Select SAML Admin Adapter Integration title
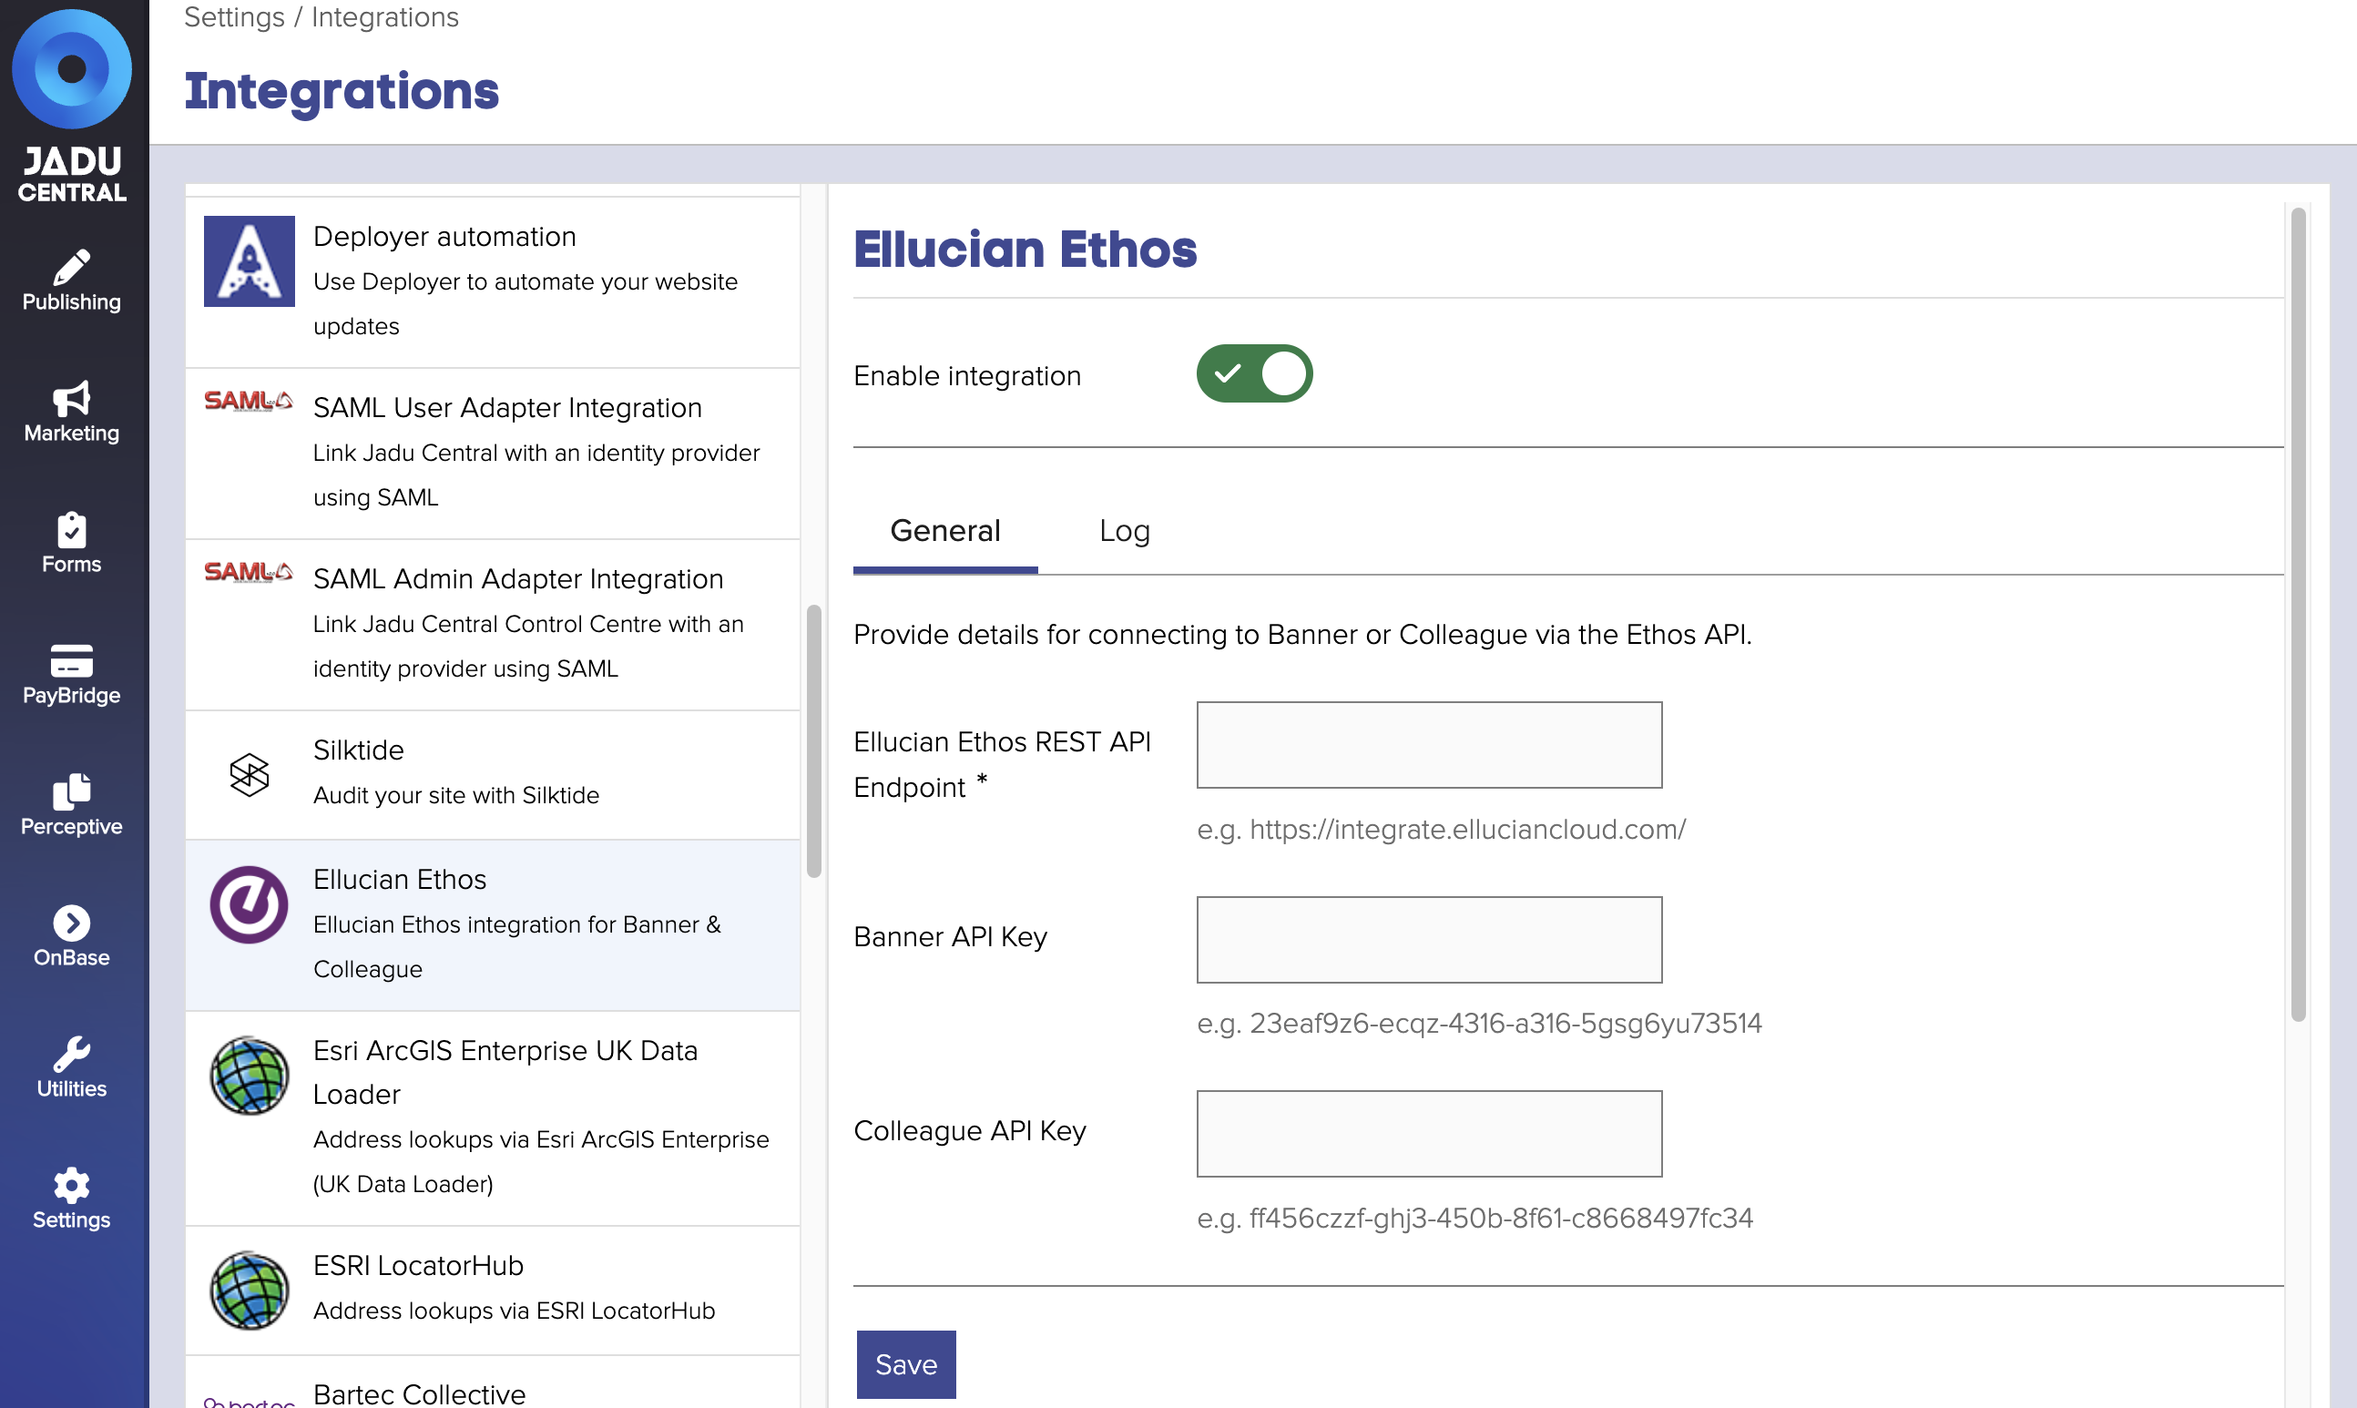The width and height of the screenshot is (2357, 1408). (518, 578)
